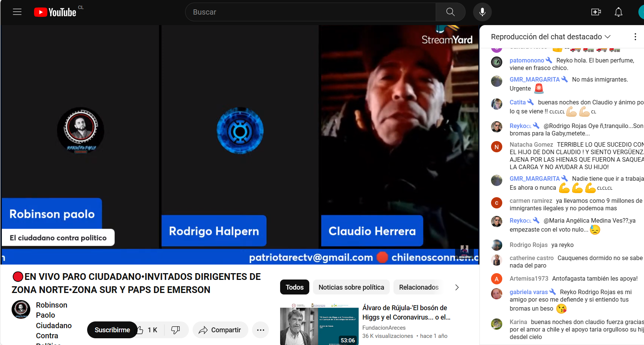Open video title Álvaro de Rújula boson
The height and width of the screenshot is (345, 644).
point(406,312)
